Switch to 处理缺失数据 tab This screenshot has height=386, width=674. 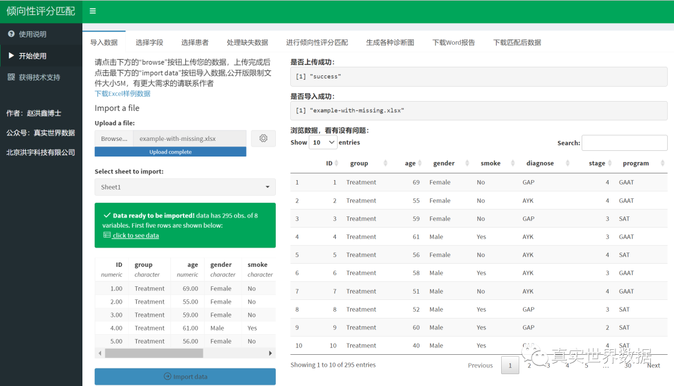pyautogui.click(x=247, y=42)
